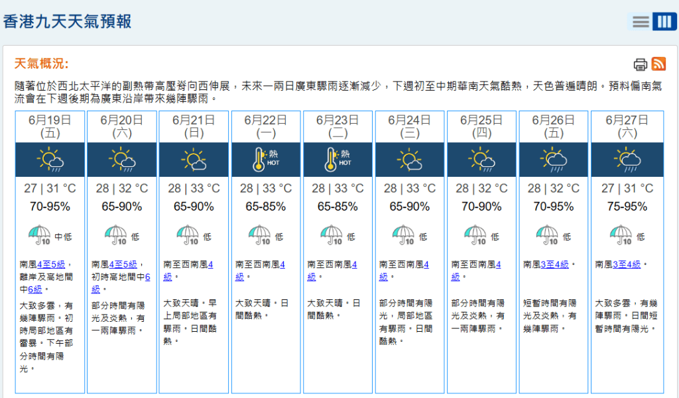Select the 6月24日 (三) date header

tap(410, 126)
